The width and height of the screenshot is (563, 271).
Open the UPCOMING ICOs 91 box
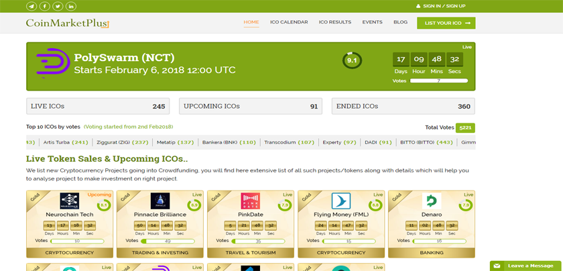pos(251,107)
